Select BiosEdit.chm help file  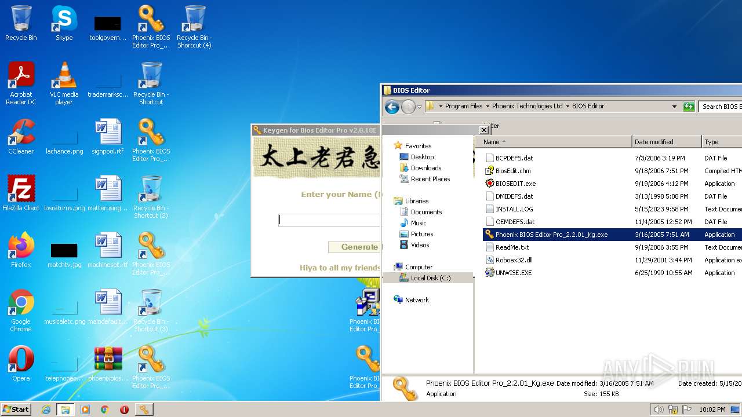coord(513,171)
